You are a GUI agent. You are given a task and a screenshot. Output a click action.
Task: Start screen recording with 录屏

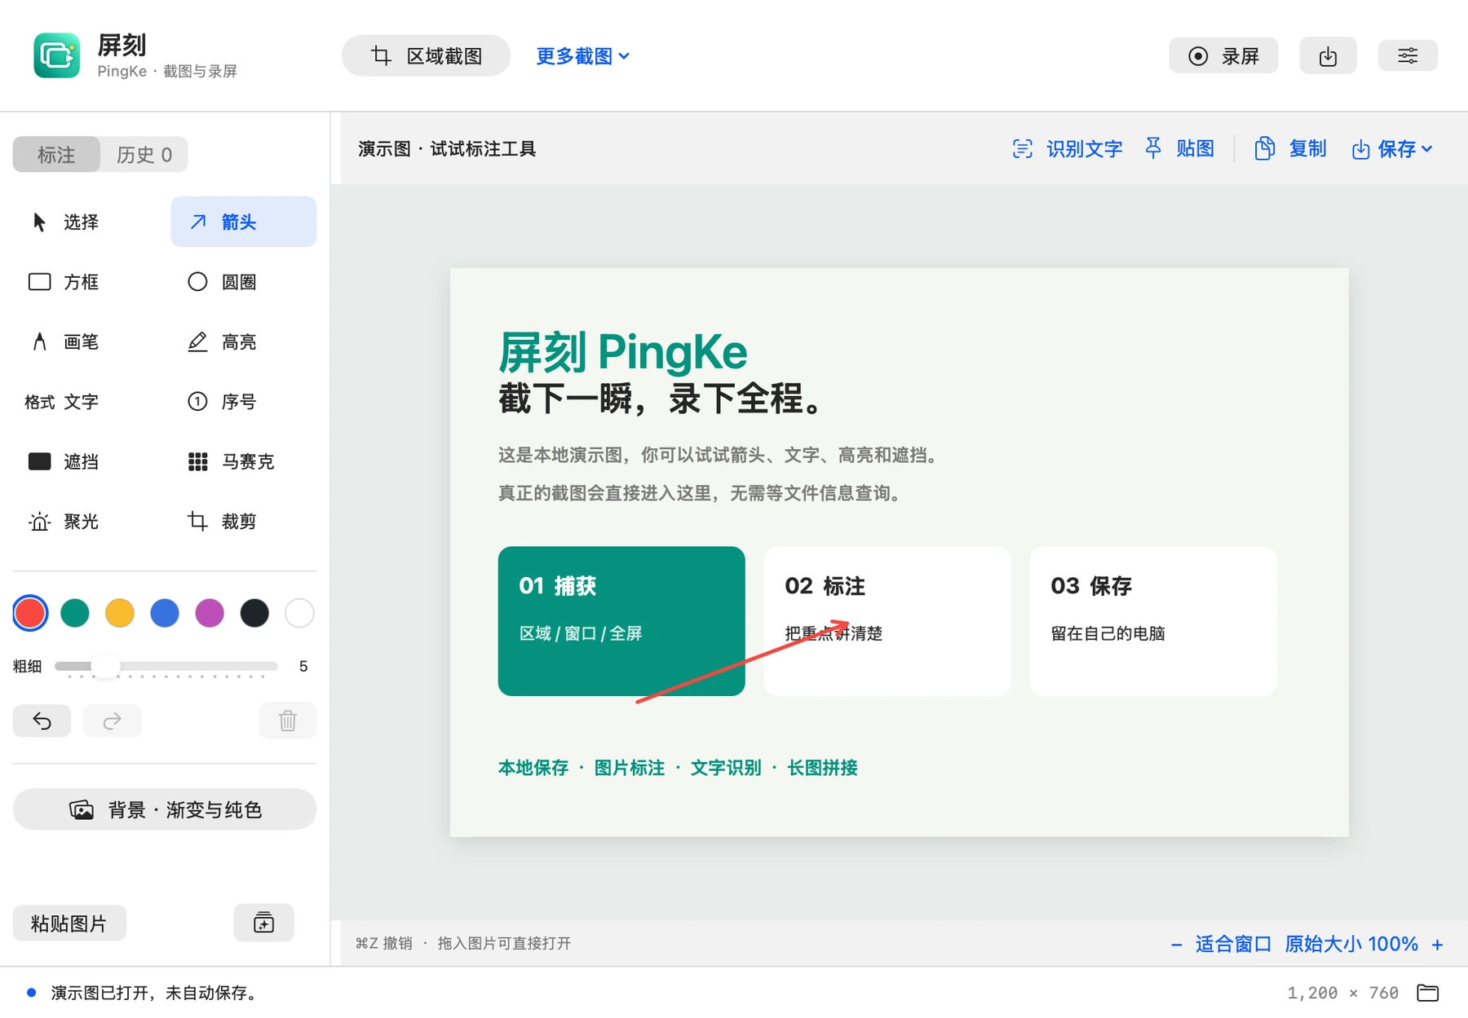coord(1223,55)
